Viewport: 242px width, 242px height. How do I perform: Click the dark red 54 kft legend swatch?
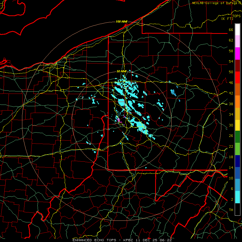237,66
